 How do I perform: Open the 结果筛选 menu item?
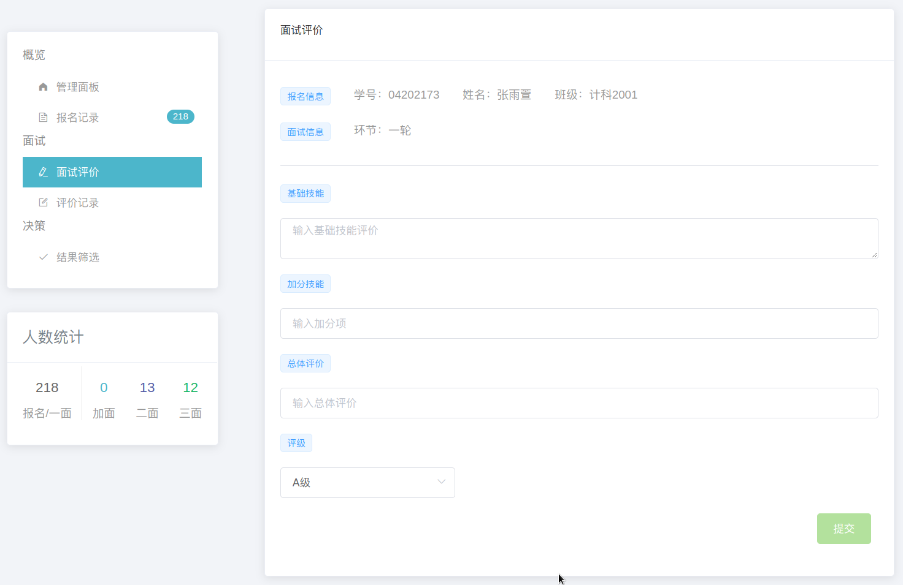(x=112, y=257)
